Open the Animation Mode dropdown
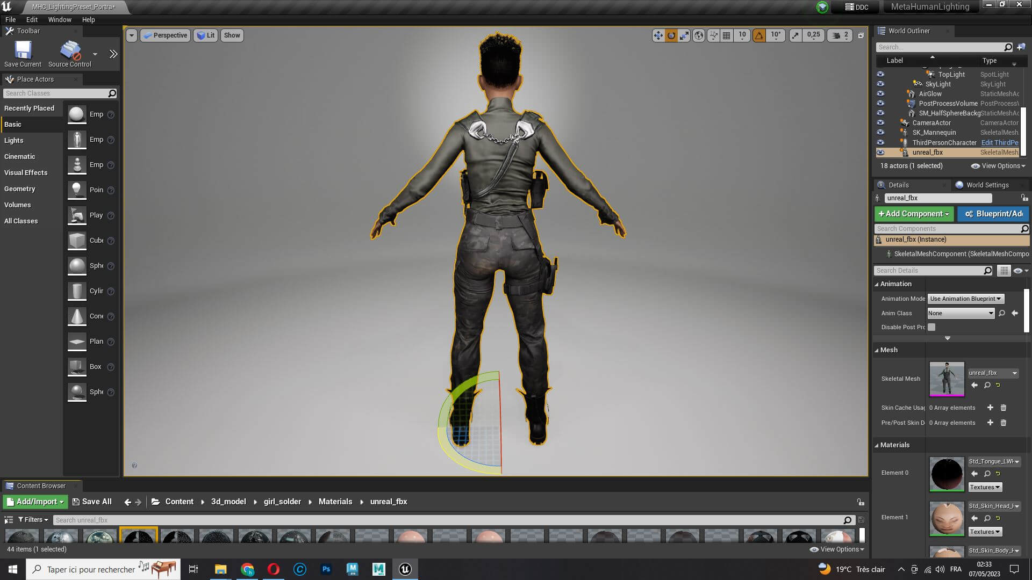The height and width of the screenshot is (580, 1032). click(x=965, y=299)
